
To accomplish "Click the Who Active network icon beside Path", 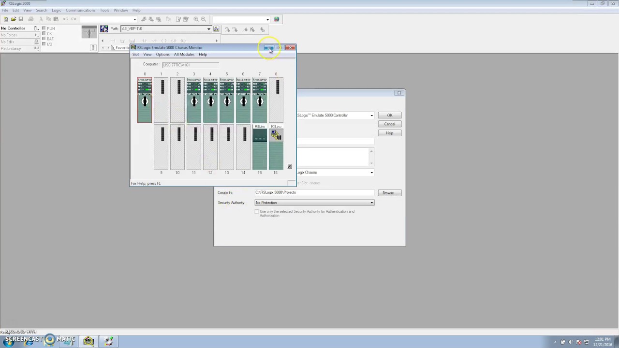I will point(104,29).
